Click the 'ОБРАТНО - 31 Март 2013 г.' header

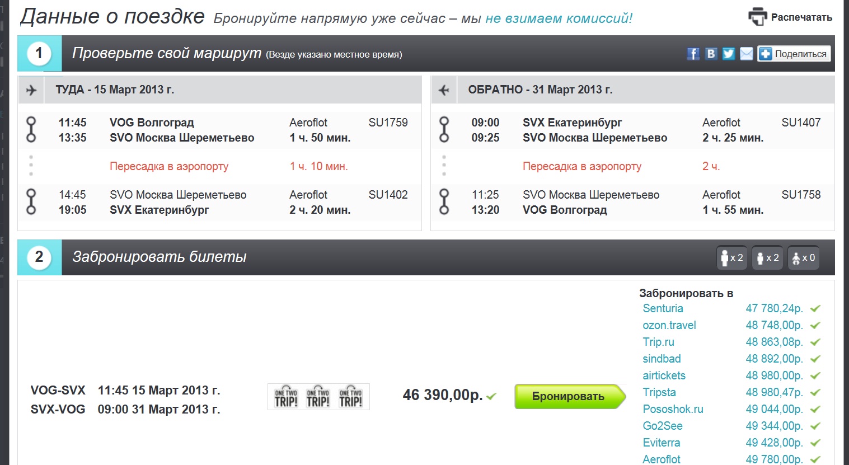pos(540,90)
